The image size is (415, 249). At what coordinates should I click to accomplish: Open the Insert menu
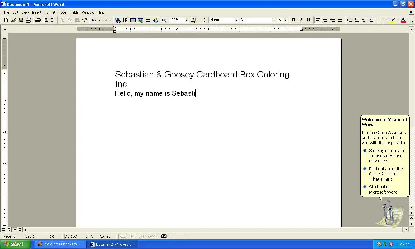[x=36, y=12]
